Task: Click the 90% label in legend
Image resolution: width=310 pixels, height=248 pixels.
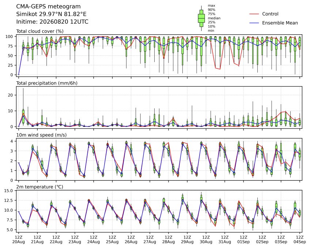Action: pos(211,10)
